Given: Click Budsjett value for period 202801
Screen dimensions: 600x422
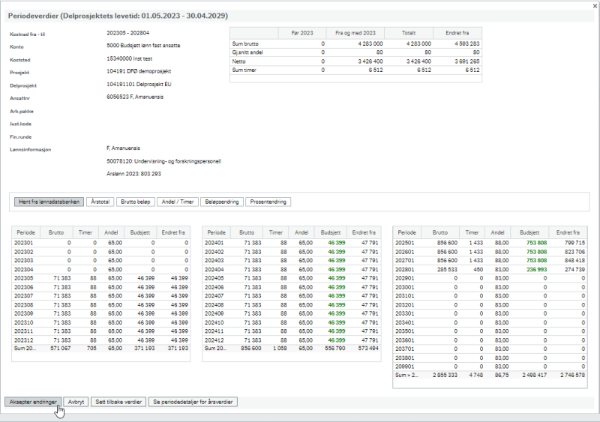Looking at the screenshot, I should (x=529, y=269).
